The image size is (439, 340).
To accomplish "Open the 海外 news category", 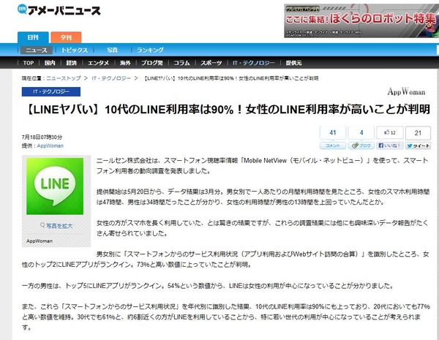I will [x=125, y=63].
